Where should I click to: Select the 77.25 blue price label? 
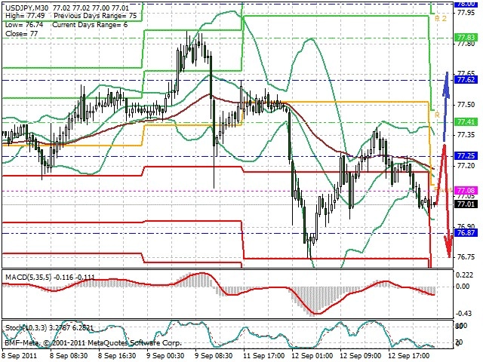[466, 156]
